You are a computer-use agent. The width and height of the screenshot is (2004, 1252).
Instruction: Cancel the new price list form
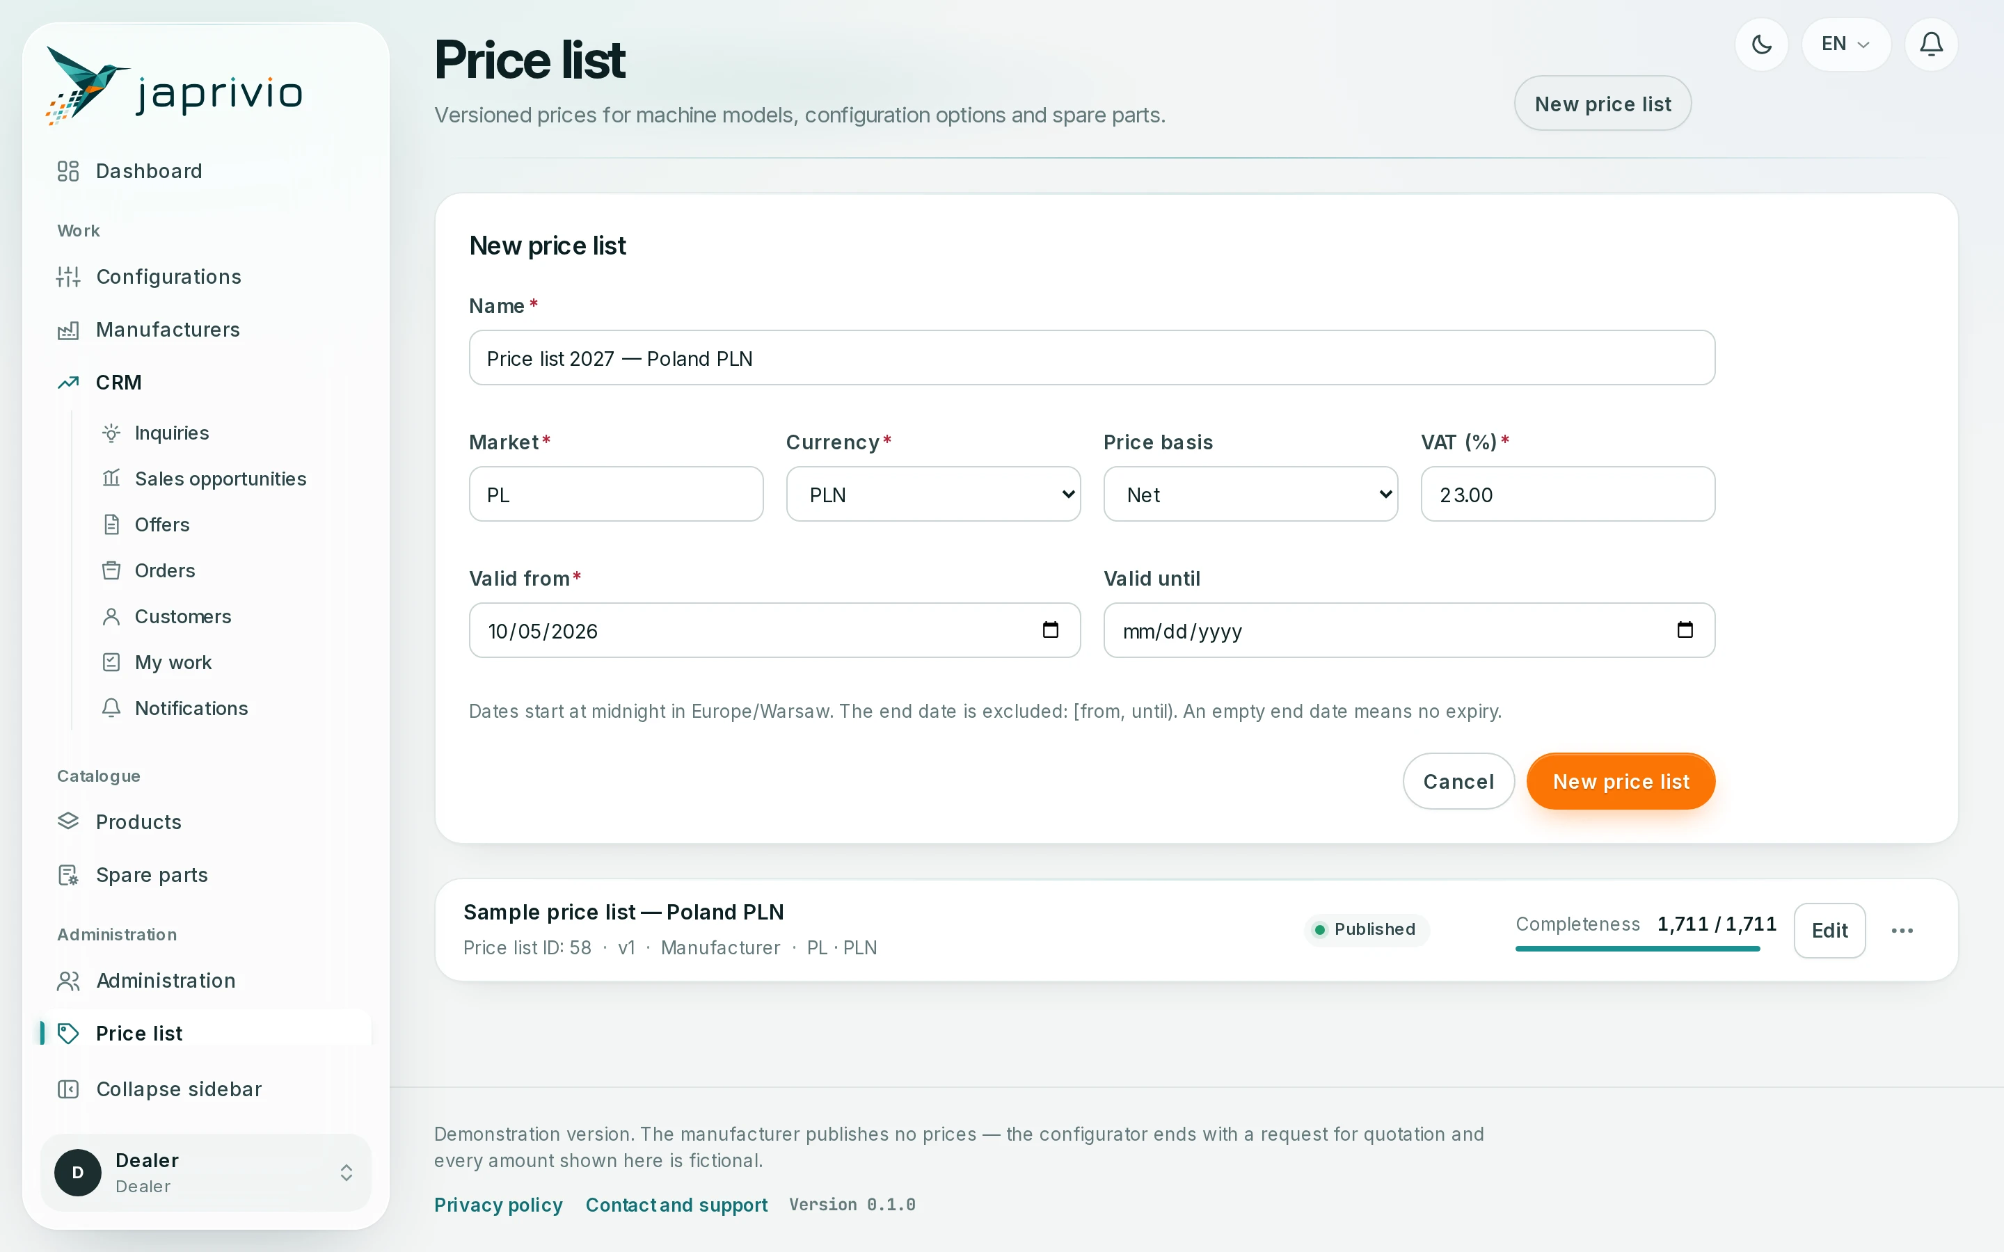1458,781
